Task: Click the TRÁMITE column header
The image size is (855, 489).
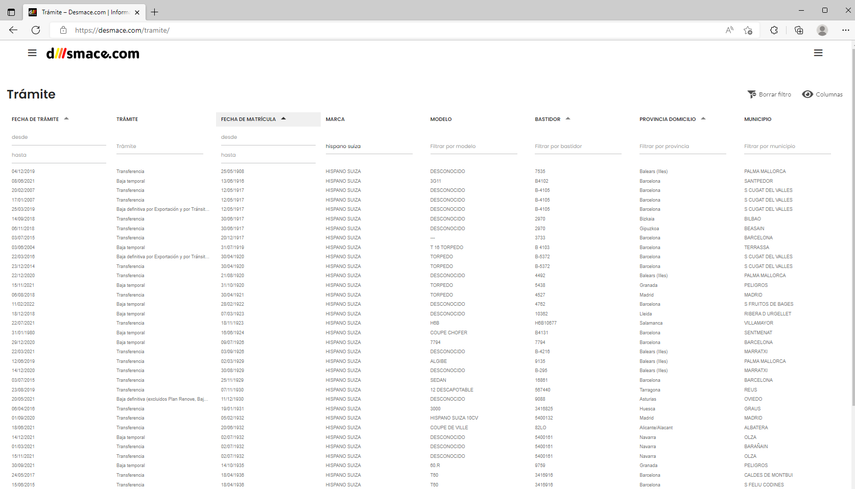Action: click(127, 119)
